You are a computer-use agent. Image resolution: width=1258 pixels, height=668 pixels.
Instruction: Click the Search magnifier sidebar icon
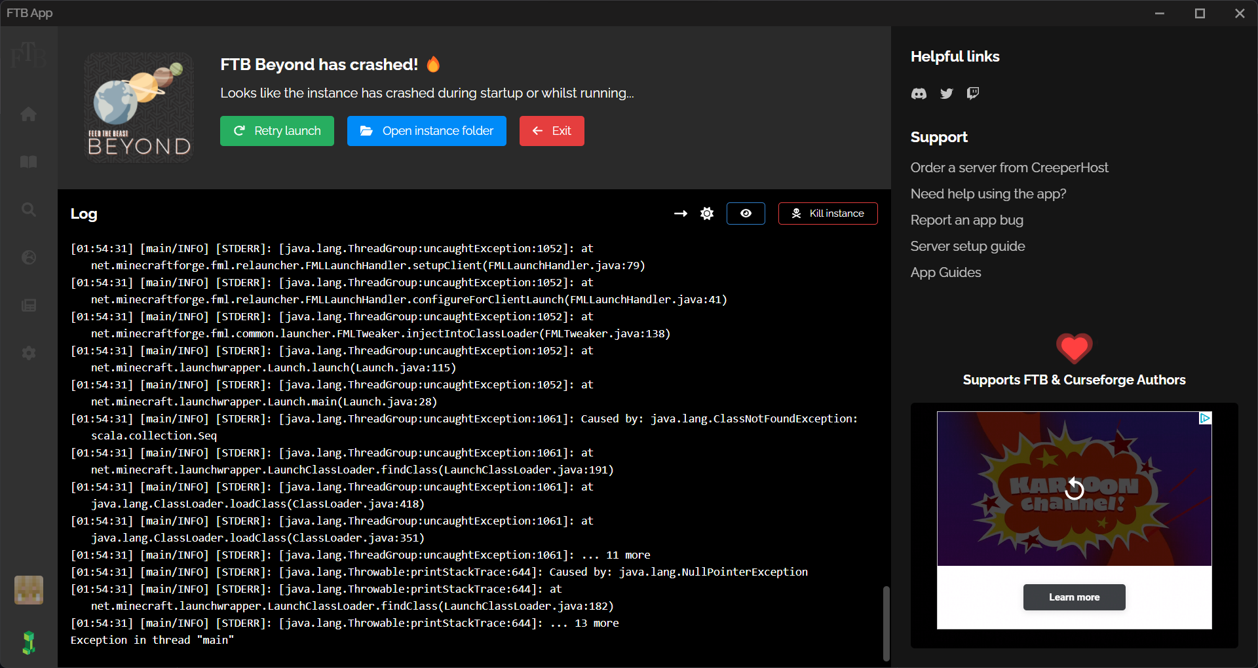[x=28, y=210]
